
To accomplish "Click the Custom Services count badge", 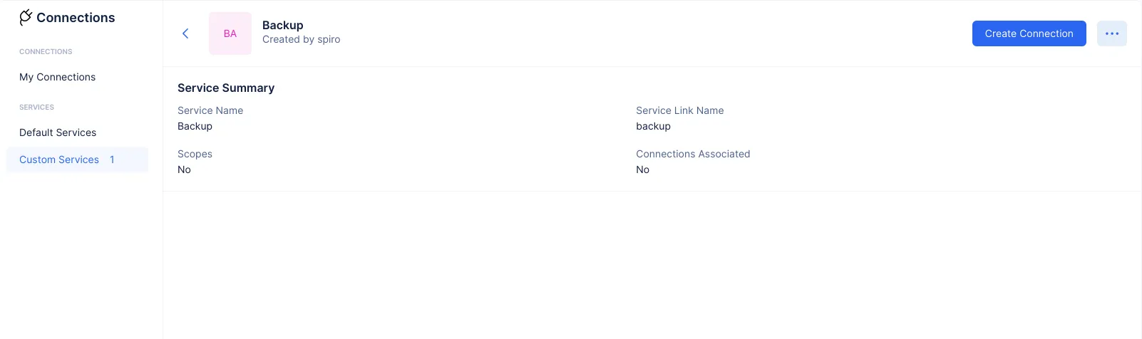I will [x=112, y=160].
